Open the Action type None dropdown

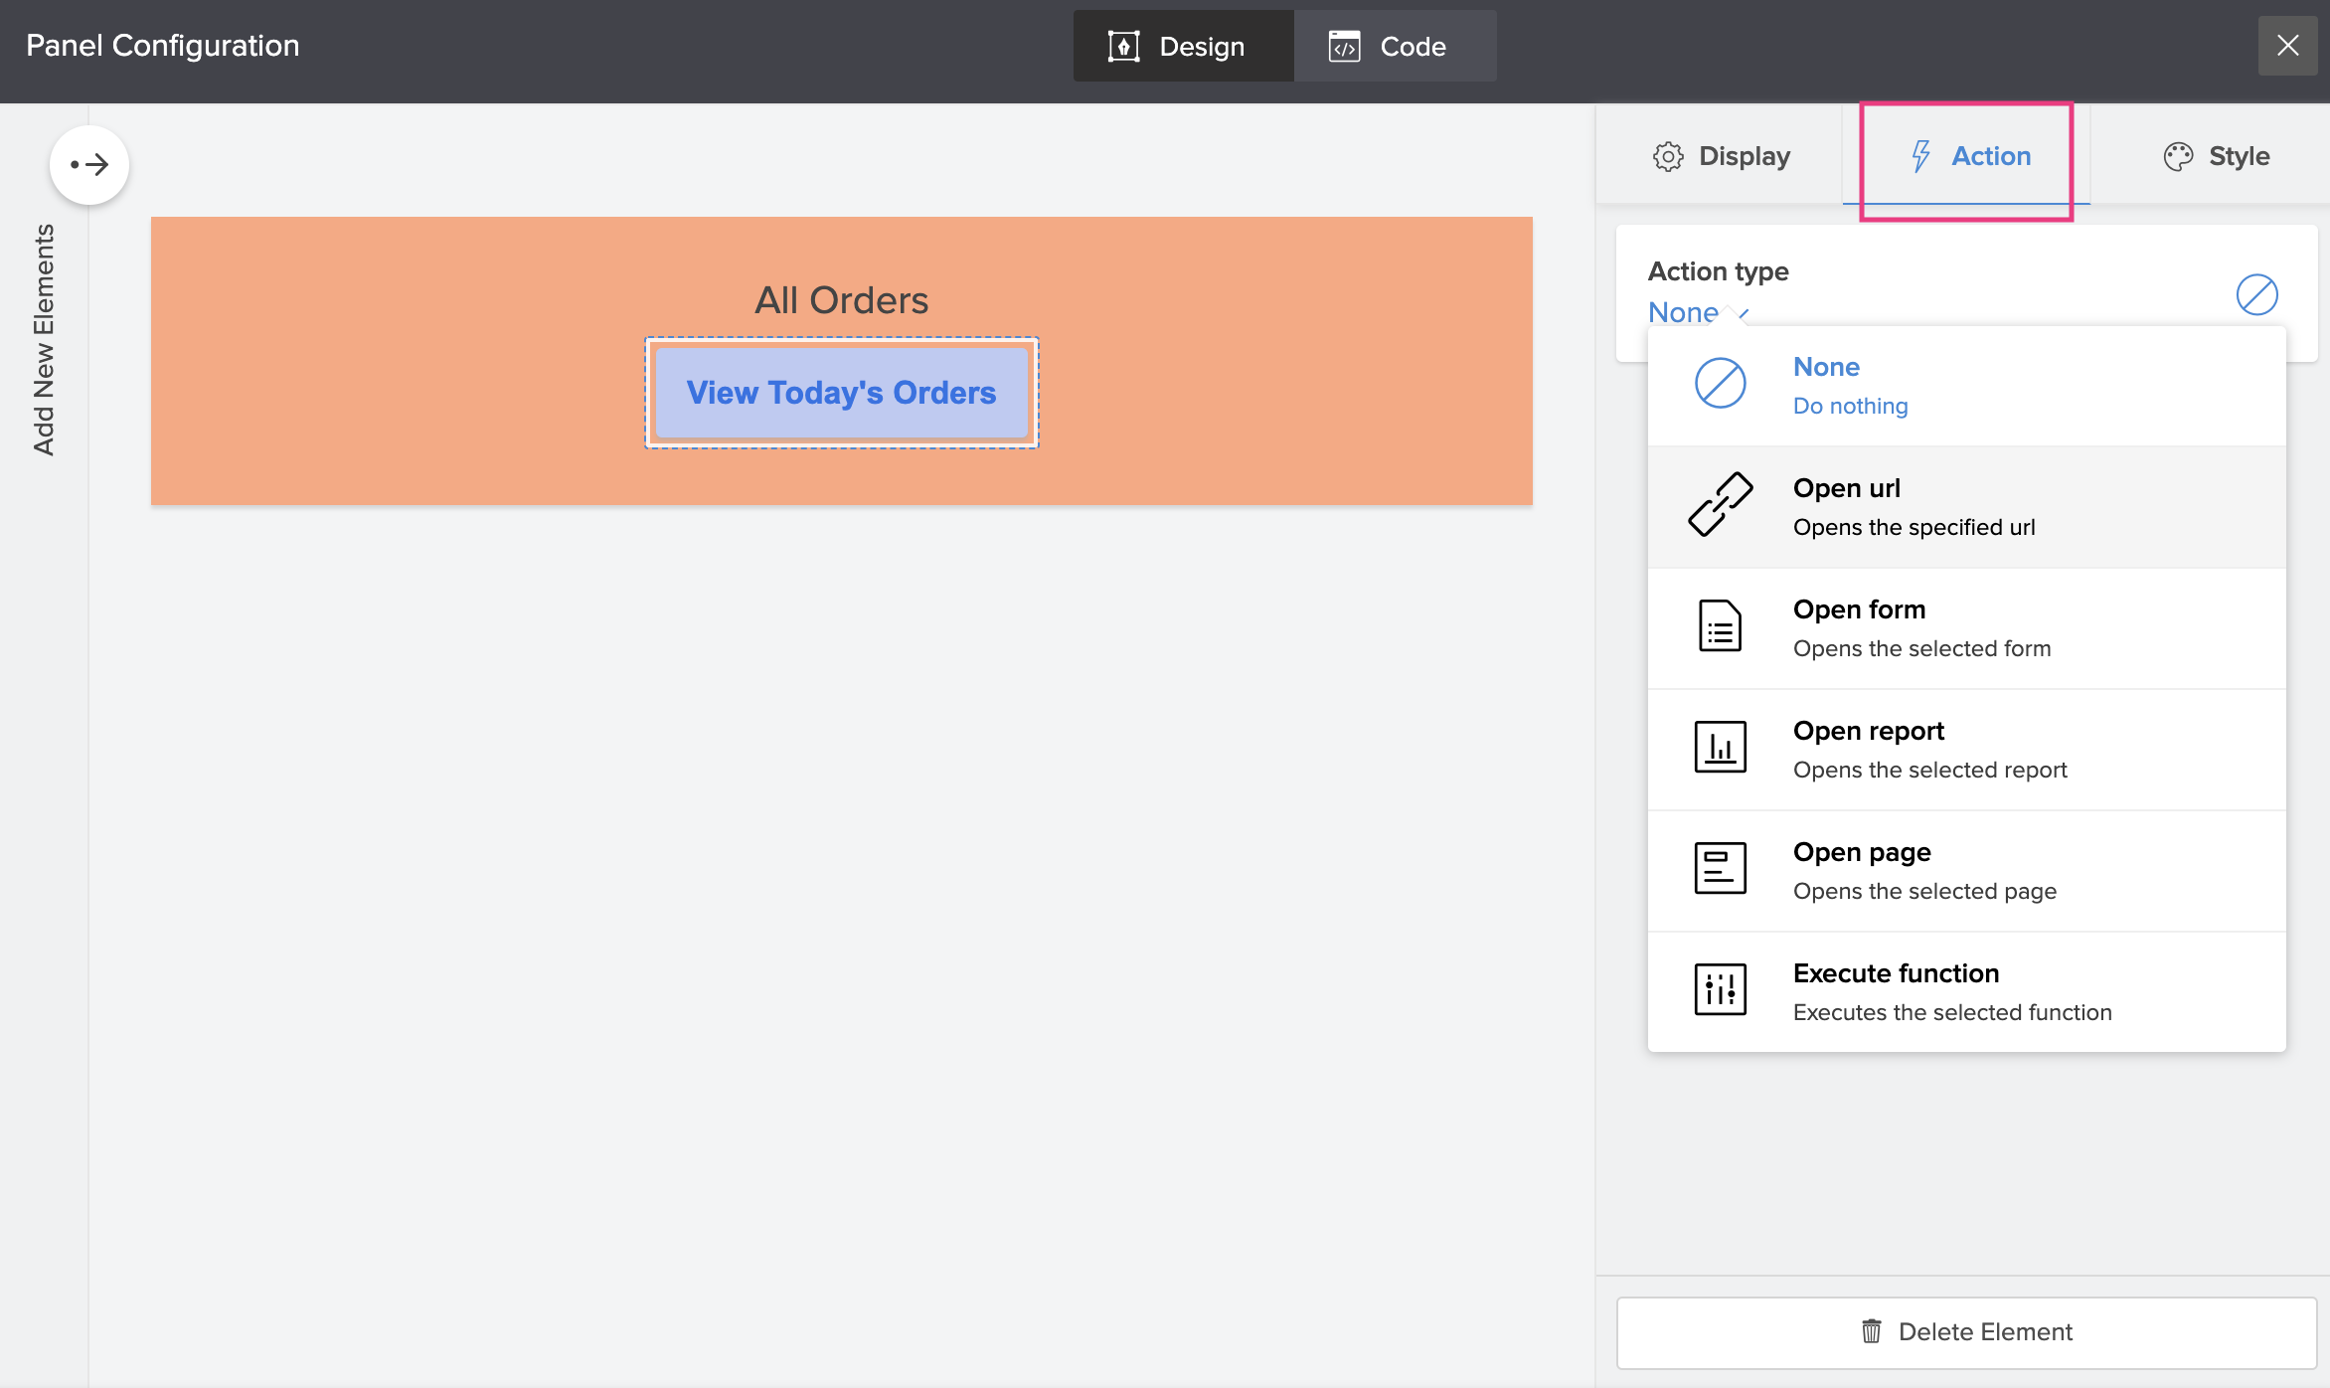pyautogui.click(x=1698, y=312)
